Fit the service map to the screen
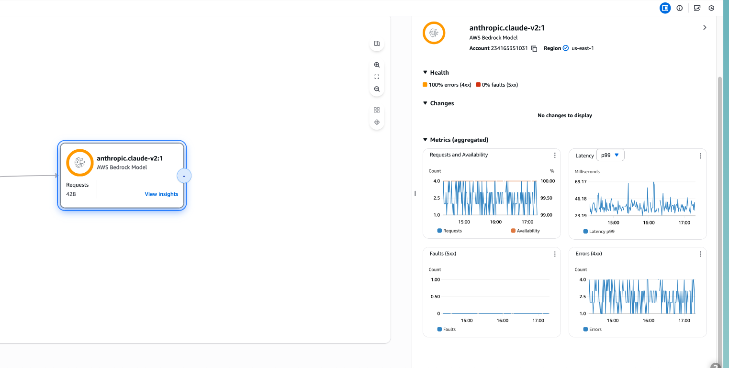This screenshot has height=368, width=729. [377, 77]
